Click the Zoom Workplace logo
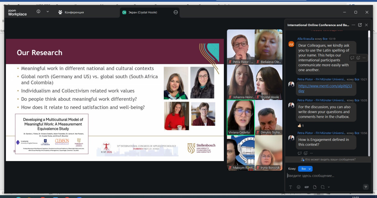This screenshot has height=198, width=377. (17, 13)
